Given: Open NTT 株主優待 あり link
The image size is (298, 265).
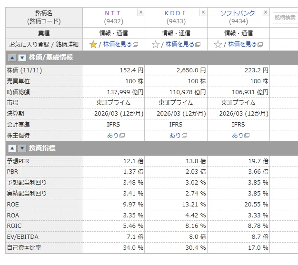Looking at the screenshot, I should [x=112, y=135].
